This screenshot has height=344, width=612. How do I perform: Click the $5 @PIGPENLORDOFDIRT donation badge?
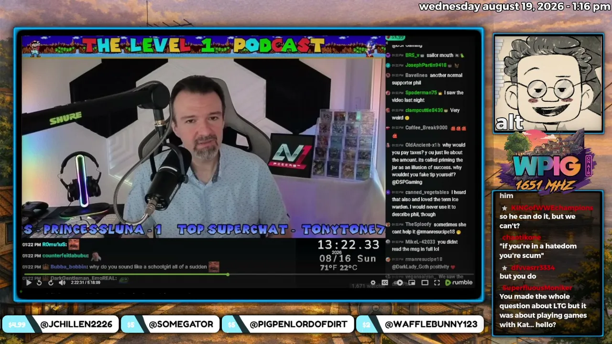pyautogui.click(x=288, y=324)
